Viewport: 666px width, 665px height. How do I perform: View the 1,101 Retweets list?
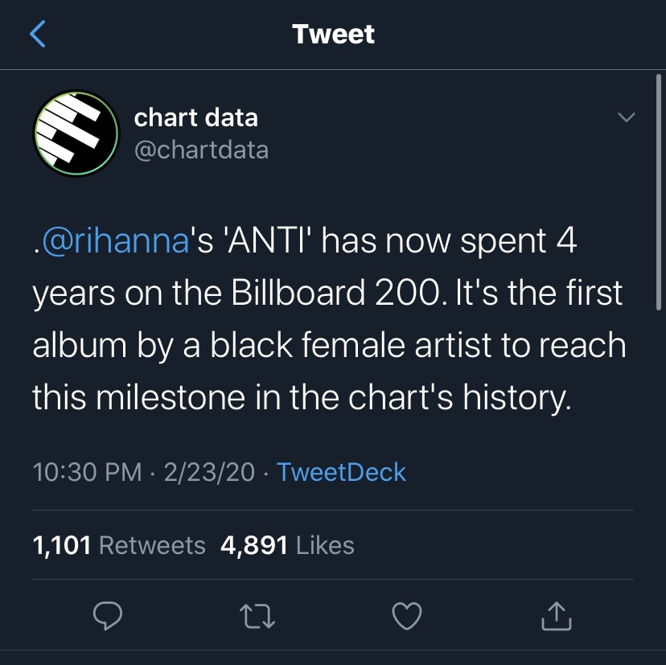click(x=119, y=545)
